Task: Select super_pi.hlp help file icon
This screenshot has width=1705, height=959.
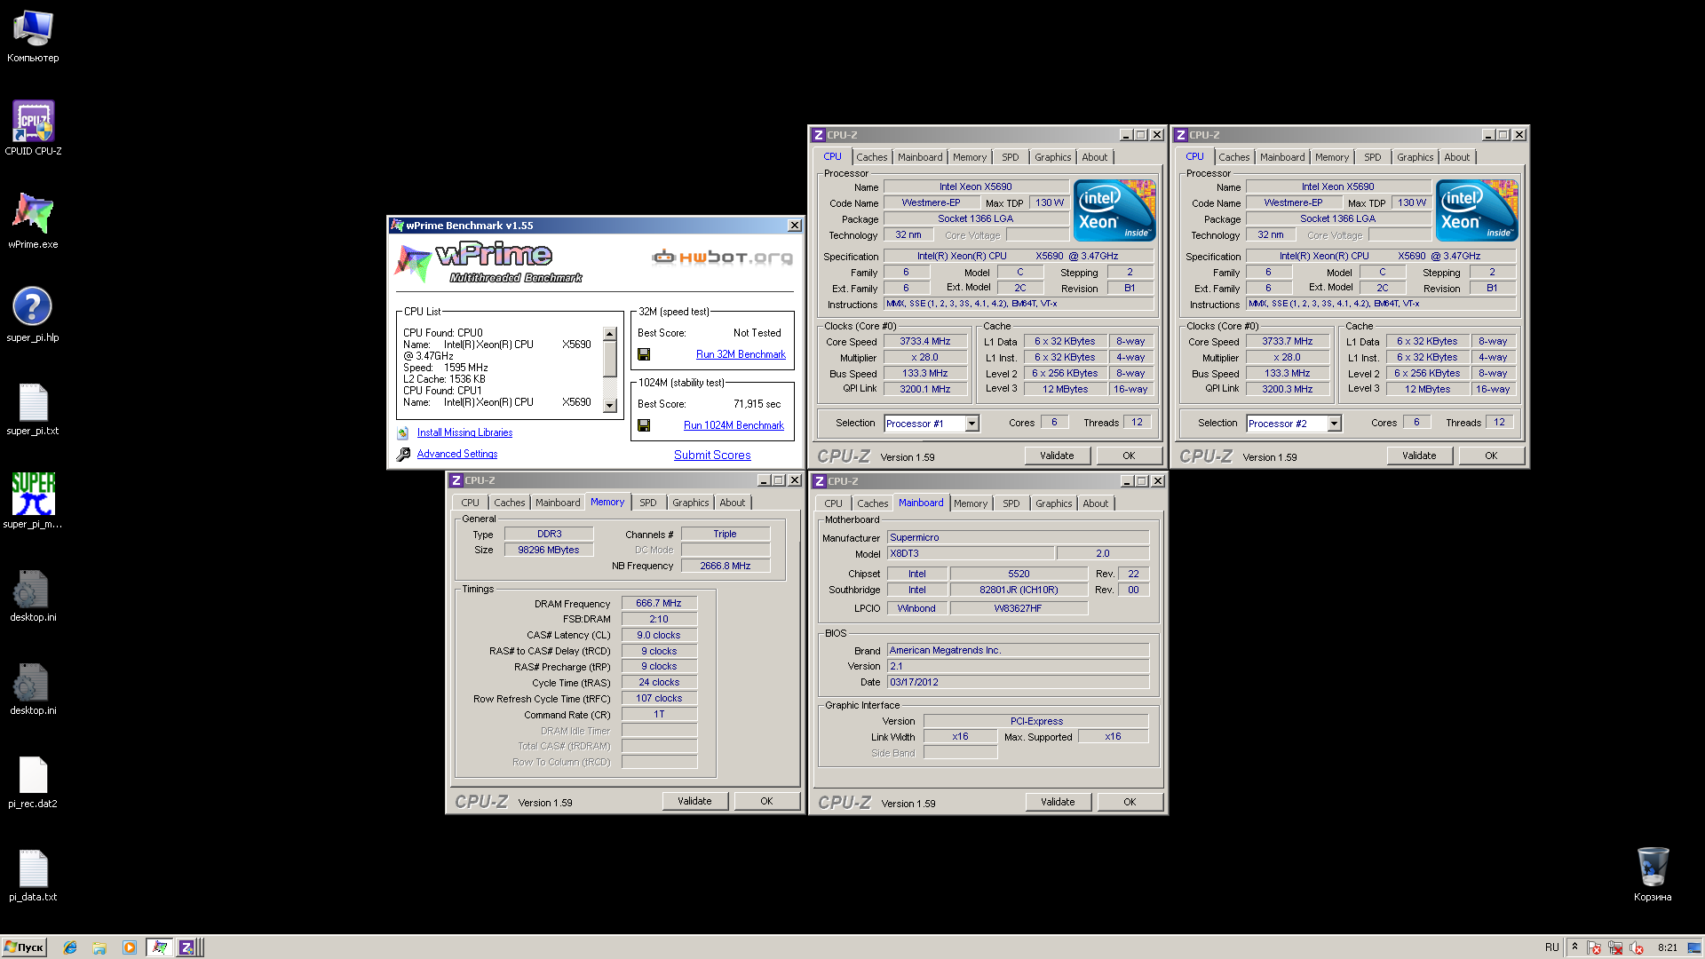Action: tap(33, 315)
